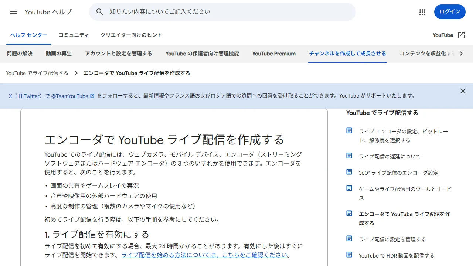Open アカウントと設定を管理する category
The image size is (473, 266).
pos(119,54)
